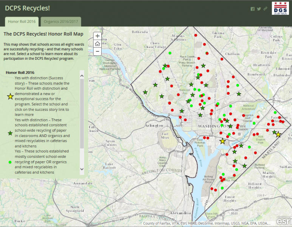Copy the map share link

point(266,9)
